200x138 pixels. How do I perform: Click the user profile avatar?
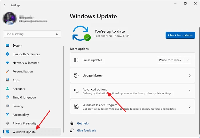9,19
